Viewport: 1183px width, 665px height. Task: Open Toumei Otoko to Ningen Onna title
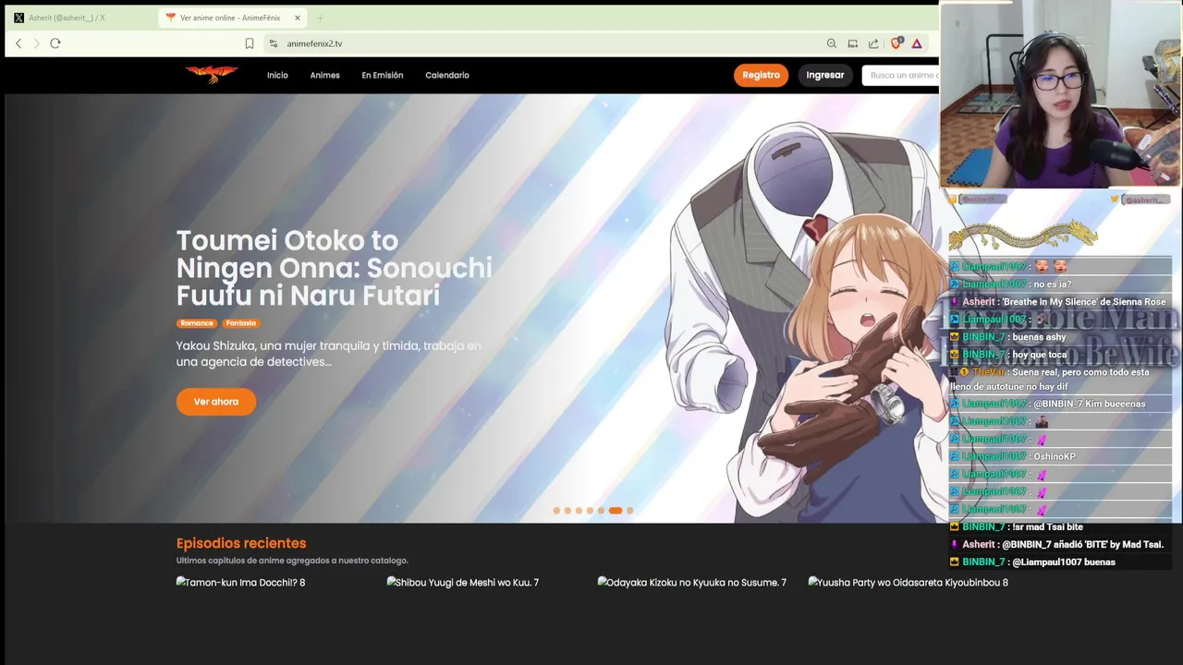[334, 268]
